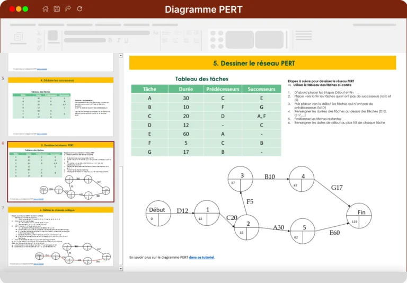
Task: Select the 'Début' node in PERT diagram
Action: [158, 213]
